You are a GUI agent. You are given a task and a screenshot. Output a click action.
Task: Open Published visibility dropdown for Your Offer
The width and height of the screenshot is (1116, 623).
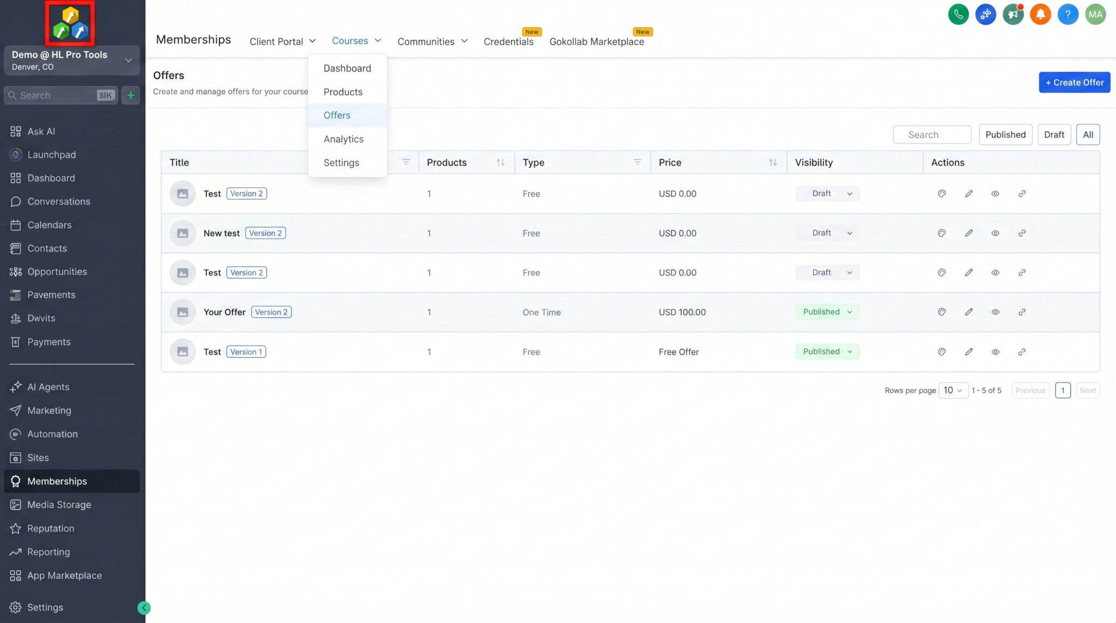click(x=827, y=312)
